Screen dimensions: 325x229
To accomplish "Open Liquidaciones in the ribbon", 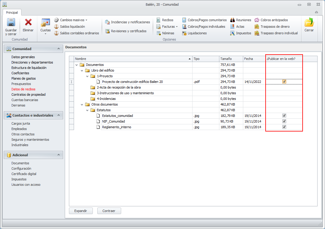I will pos(194,33).
